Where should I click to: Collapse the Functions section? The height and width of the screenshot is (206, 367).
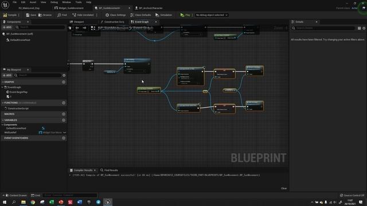tap(3, 103)
